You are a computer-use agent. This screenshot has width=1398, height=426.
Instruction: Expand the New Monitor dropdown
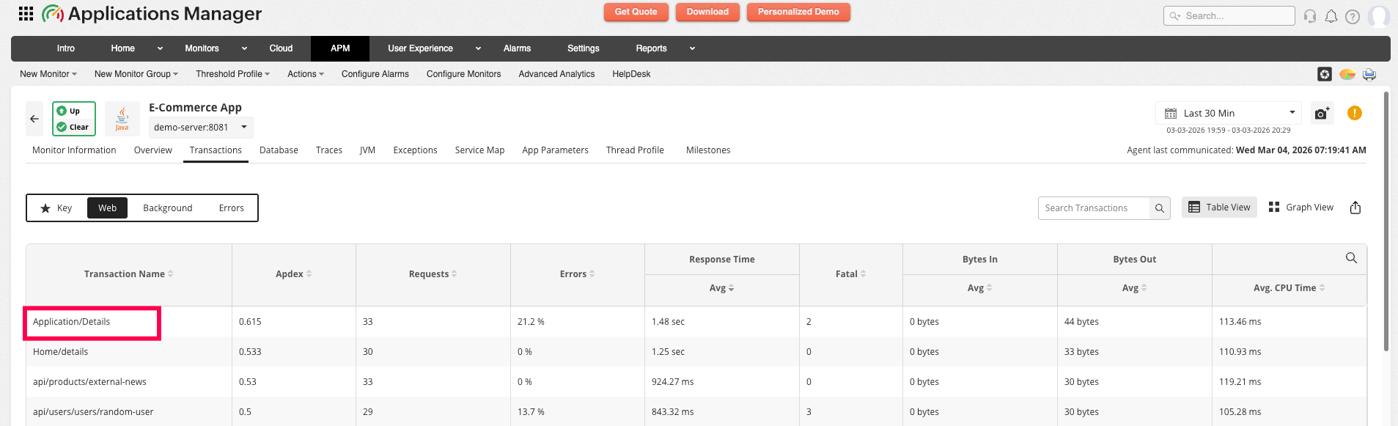pyautogui.click(x=48, y=74)
